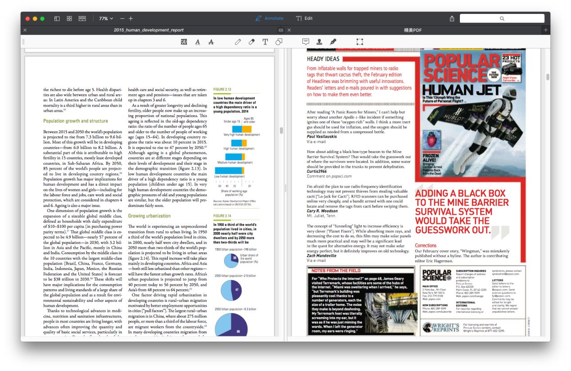This screenshot has width=571, height=371.
Task: Add a new tab
Action: click(x=546, y=30)
